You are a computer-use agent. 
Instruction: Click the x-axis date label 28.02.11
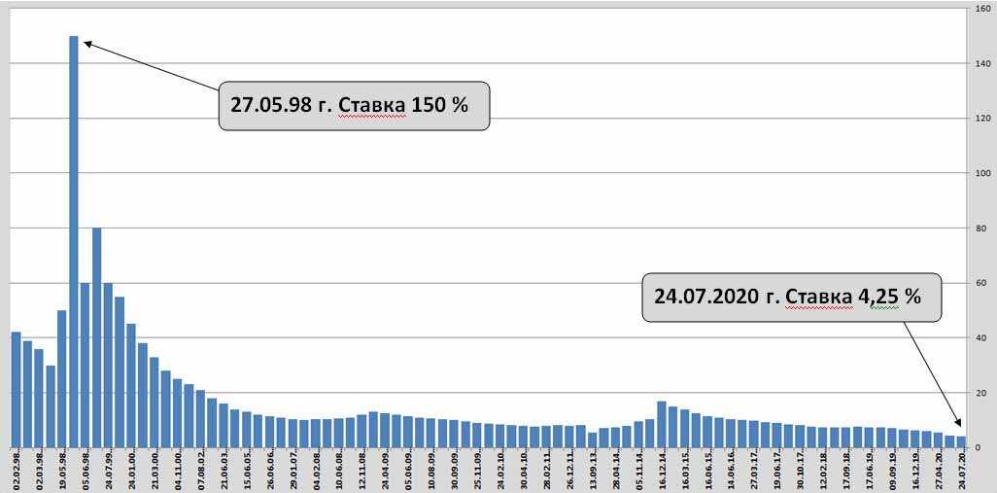pos(546,470)
